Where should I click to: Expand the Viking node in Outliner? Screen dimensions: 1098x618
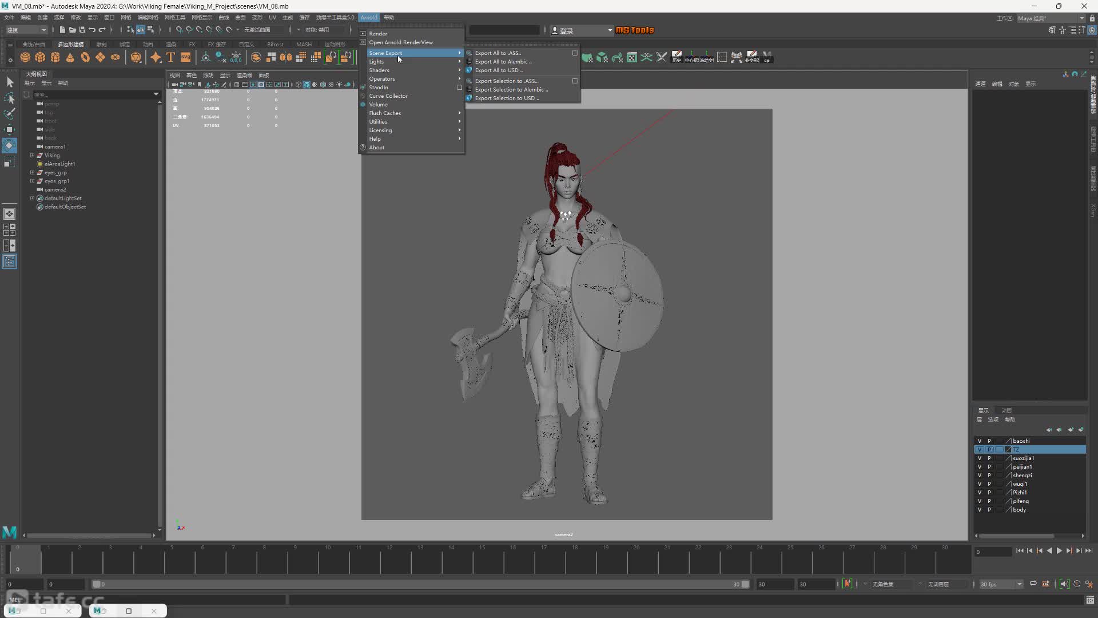33,155
